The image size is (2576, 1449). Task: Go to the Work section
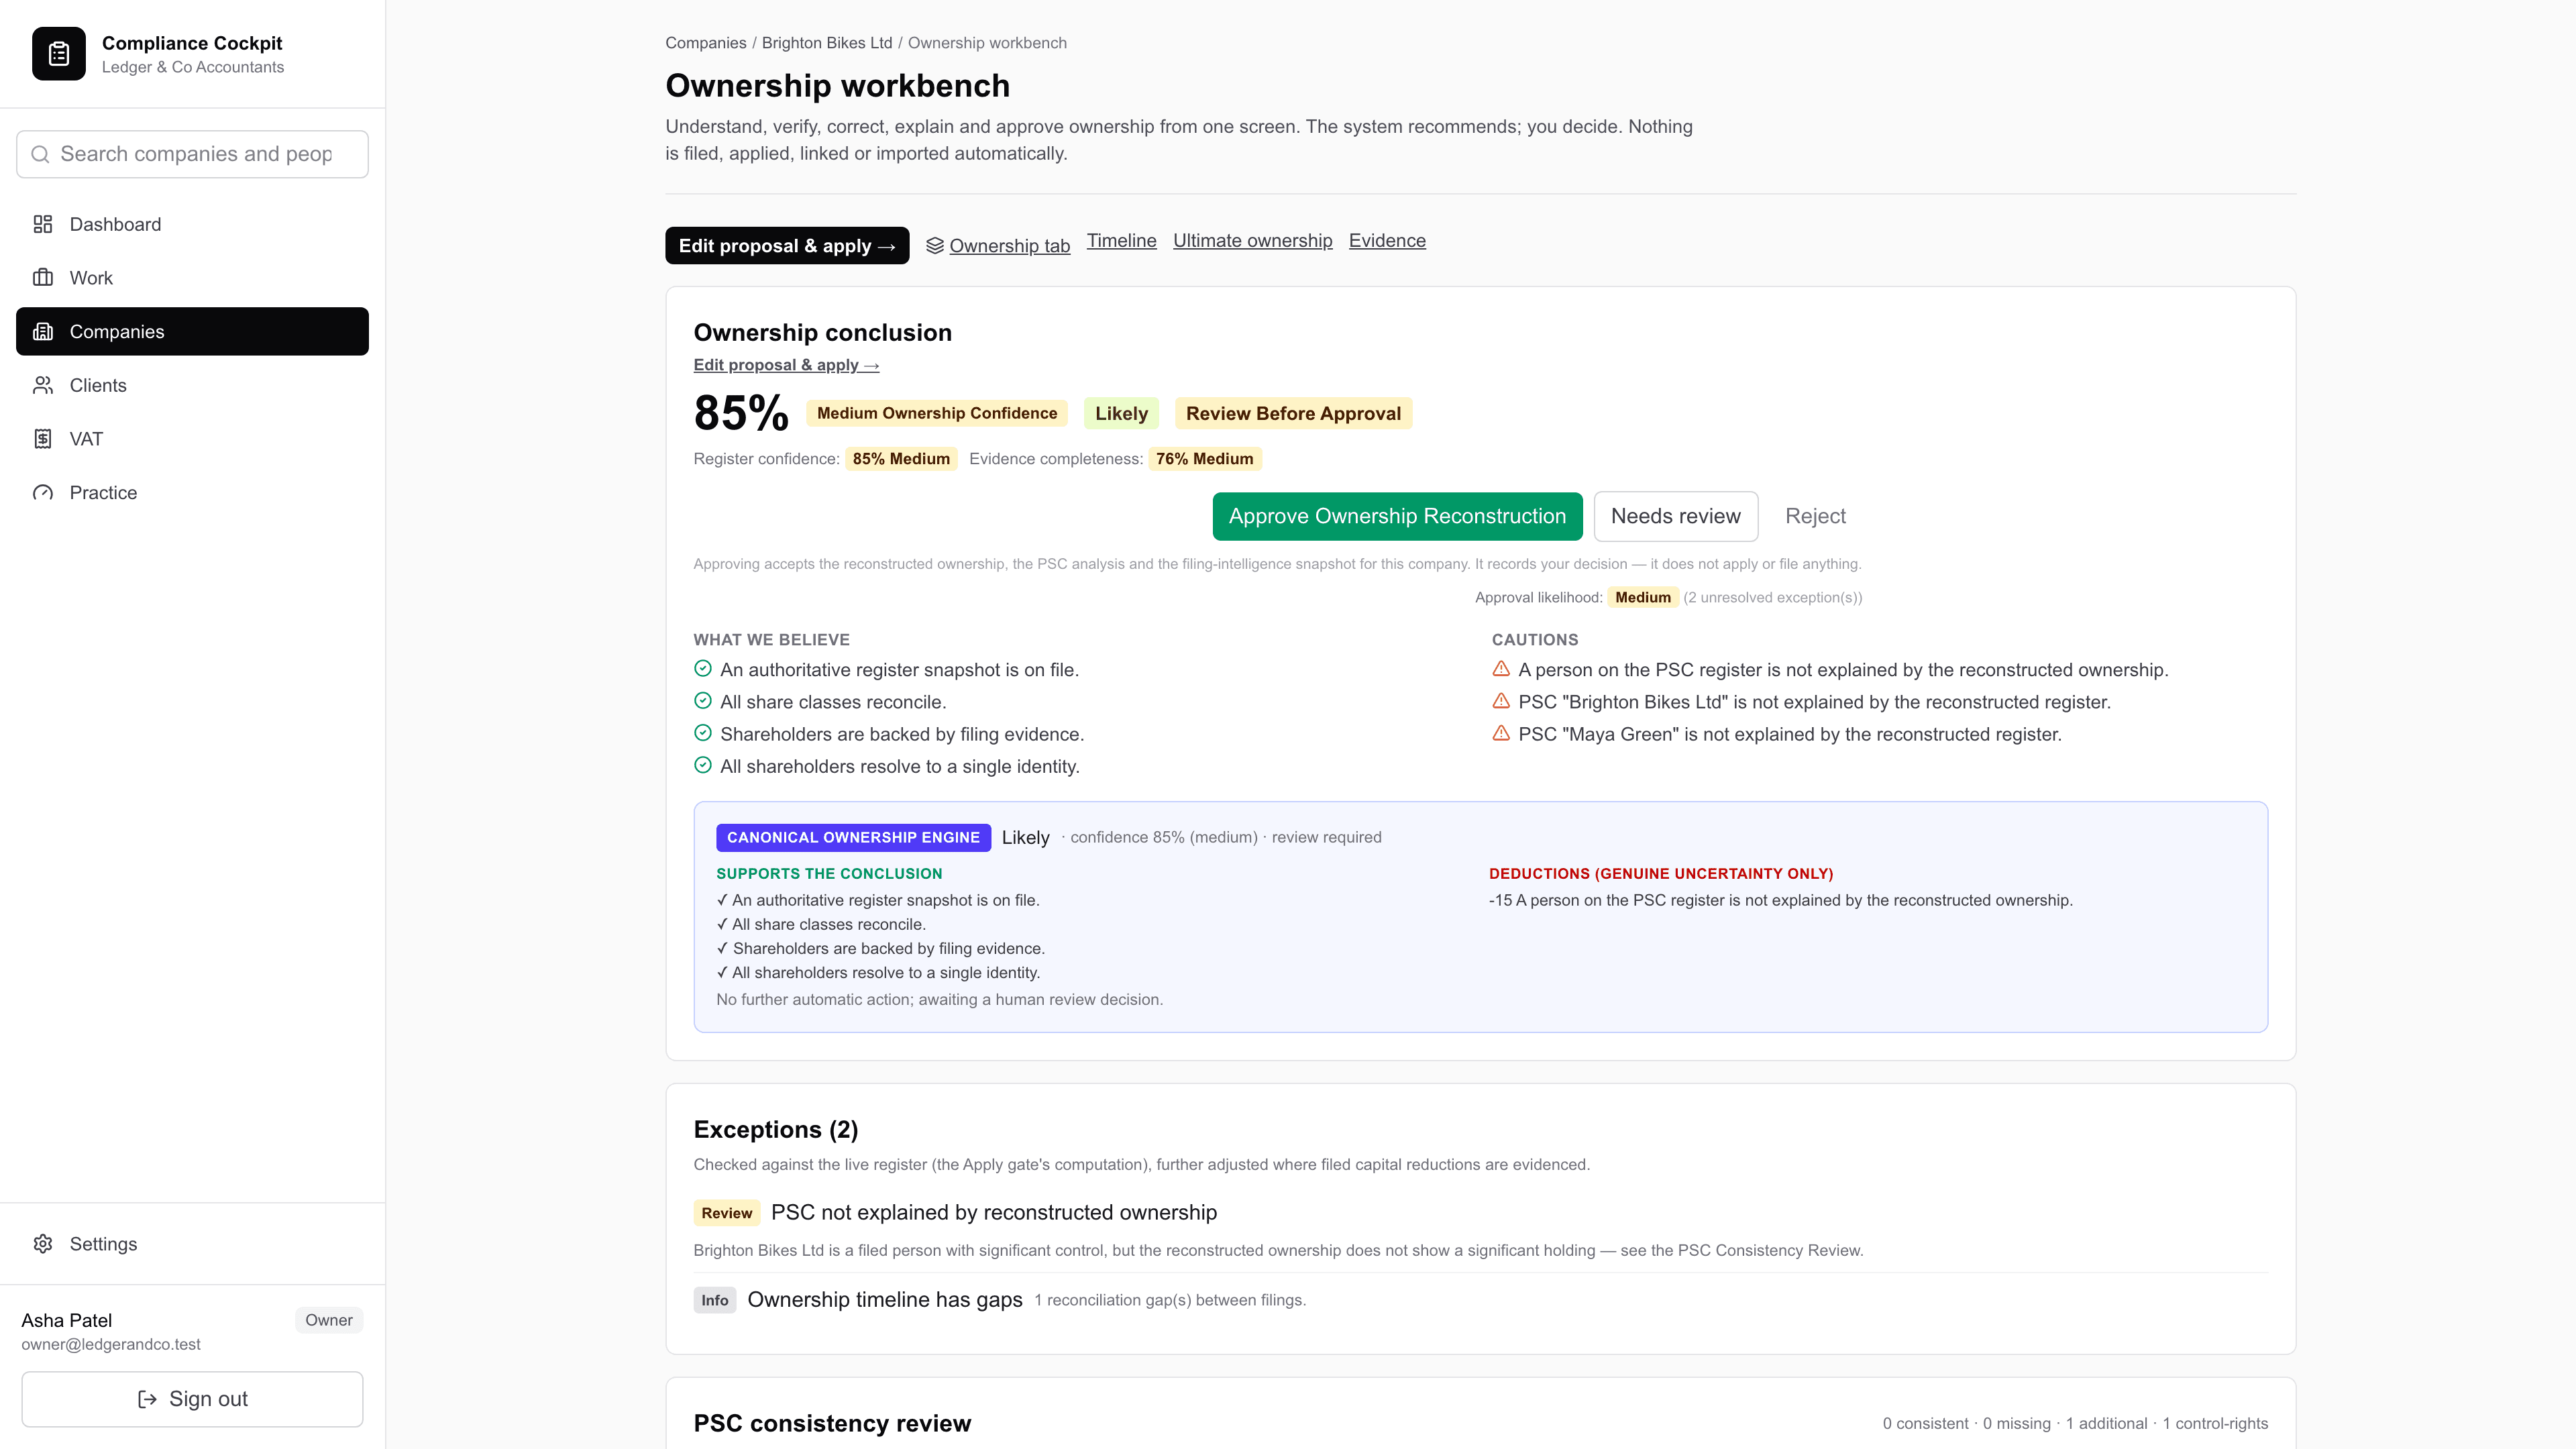192,278
